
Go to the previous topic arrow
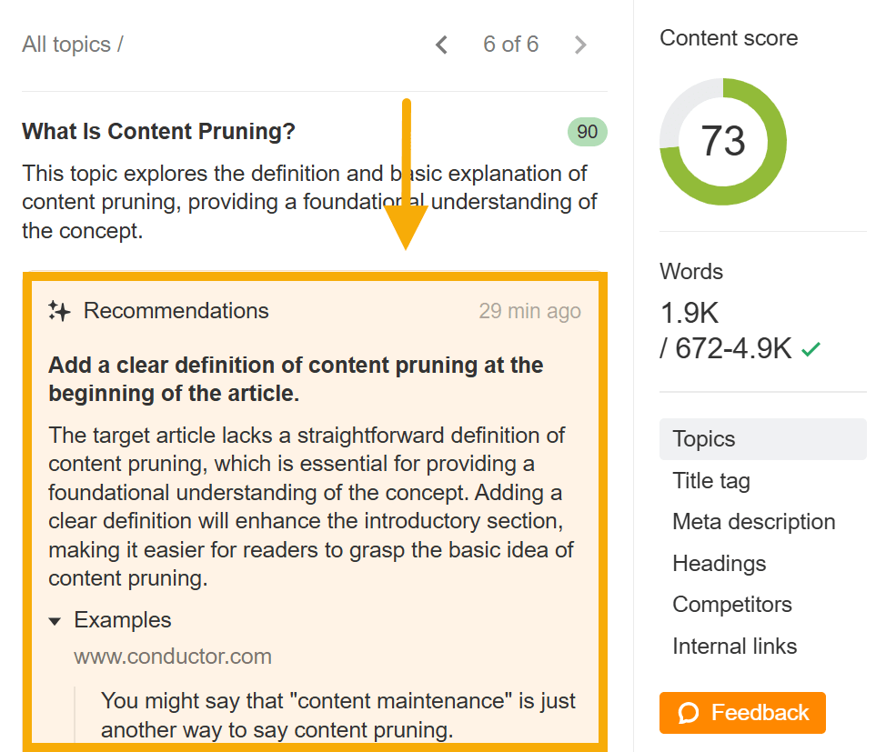pyautogui.click(x=442, y=45)
